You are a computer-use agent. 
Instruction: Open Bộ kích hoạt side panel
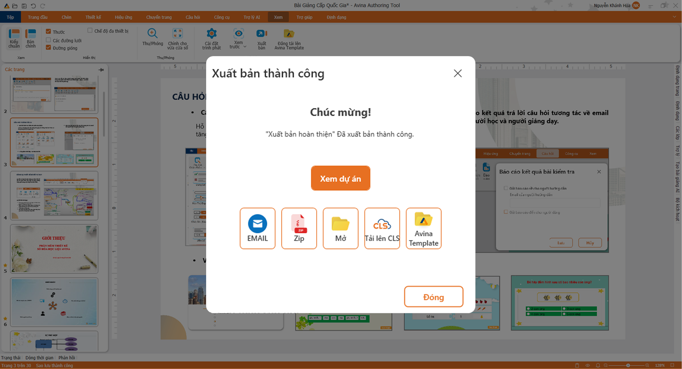tap(677, 210)
